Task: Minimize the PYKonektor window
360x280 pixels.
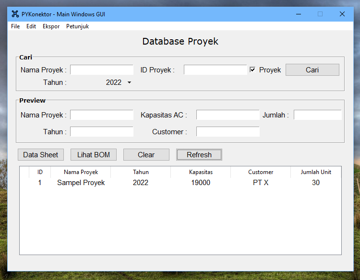Action: [x=299, y=14]
